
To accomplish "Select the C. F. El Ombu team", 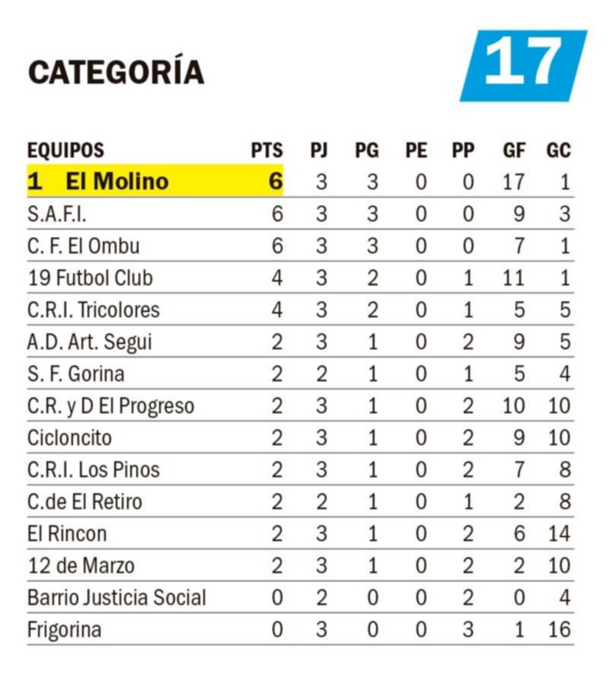I will pyautogui.click(x=84, y=246).
